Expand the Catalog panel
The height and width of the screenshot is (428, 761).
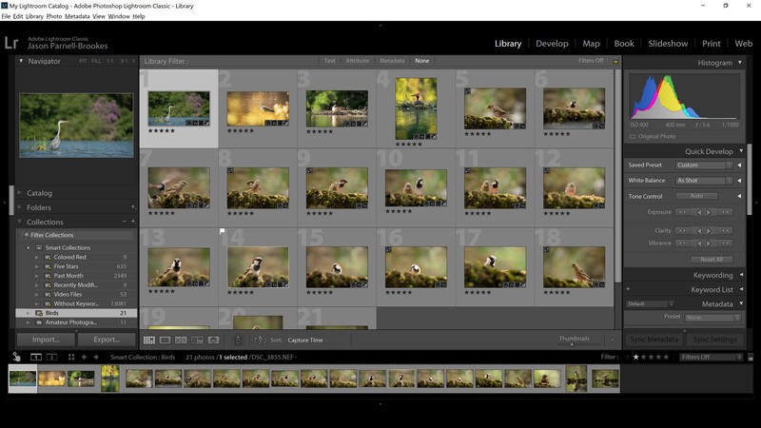pos(19,193)
